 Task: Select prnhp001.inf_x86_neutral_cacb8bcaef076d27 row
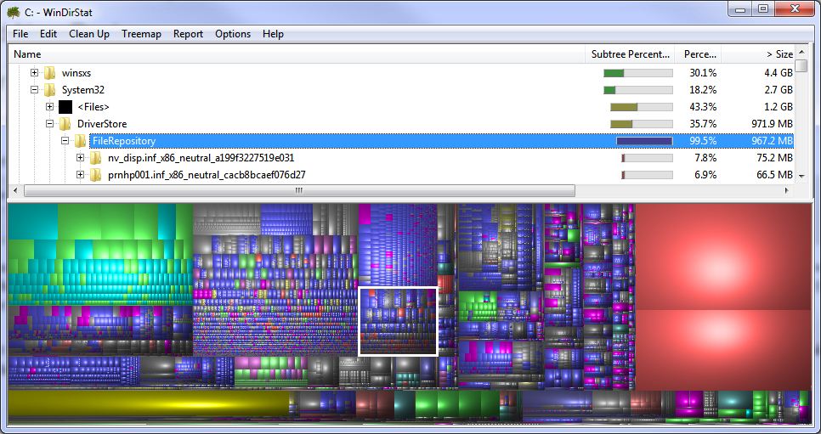click(207, 175)
